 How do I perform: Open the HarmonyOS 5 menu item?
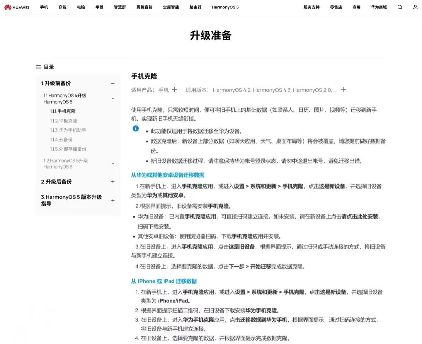[x=225, y=7]
